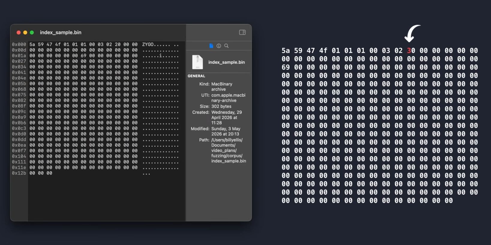
Task: Select the 0x0c3 offset label
Action: click(x=19, y=128)
